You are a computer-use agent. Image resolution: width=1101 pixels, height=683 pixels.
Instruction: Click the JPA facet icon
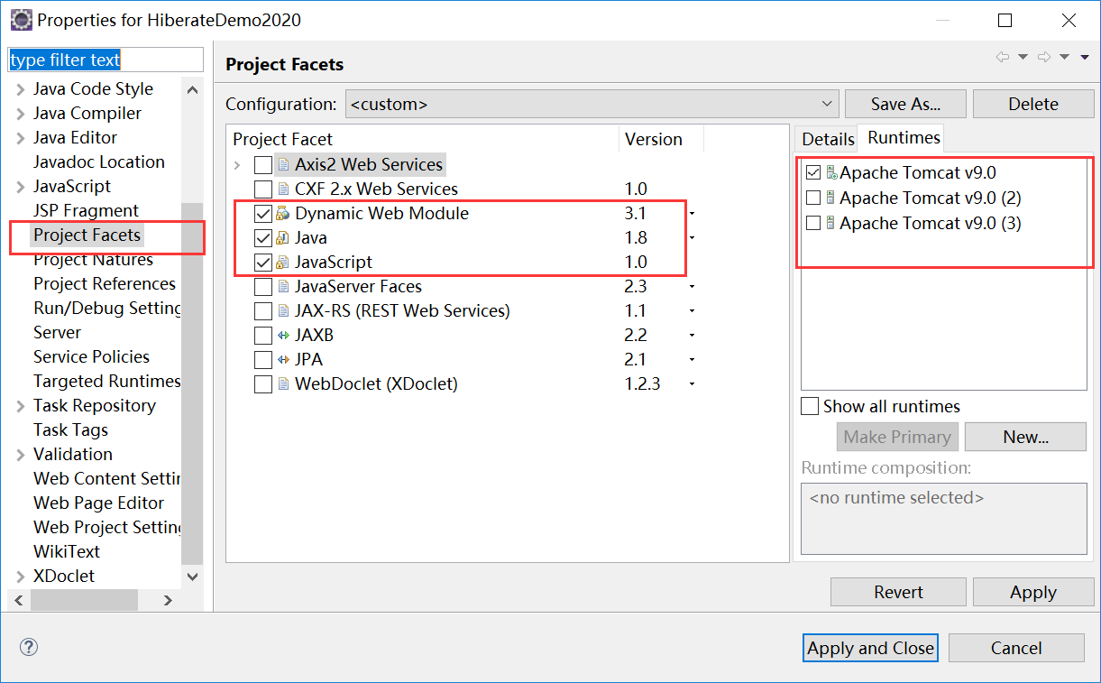tap(283, 360)
